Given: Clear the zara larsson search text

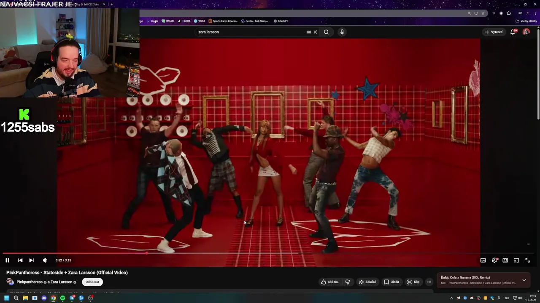Looking at the screenshot, I should (315, 32).
